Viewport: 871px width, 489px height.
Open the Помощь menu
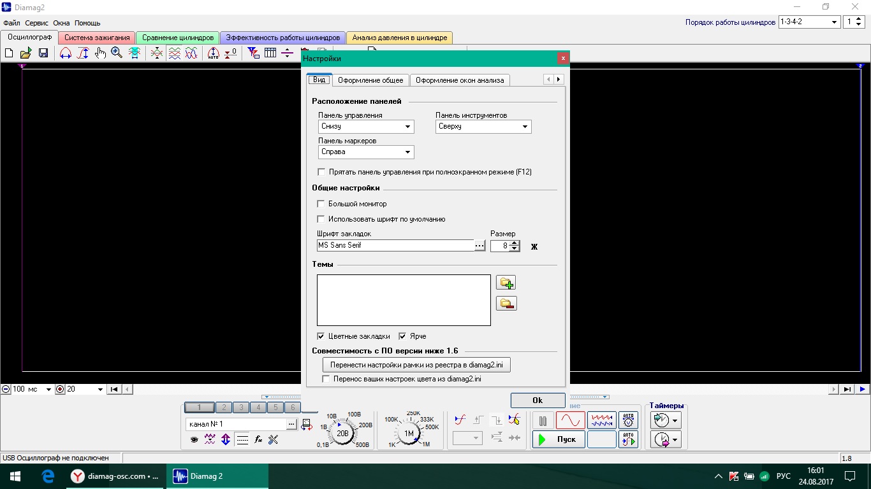(x=87, y=23)
